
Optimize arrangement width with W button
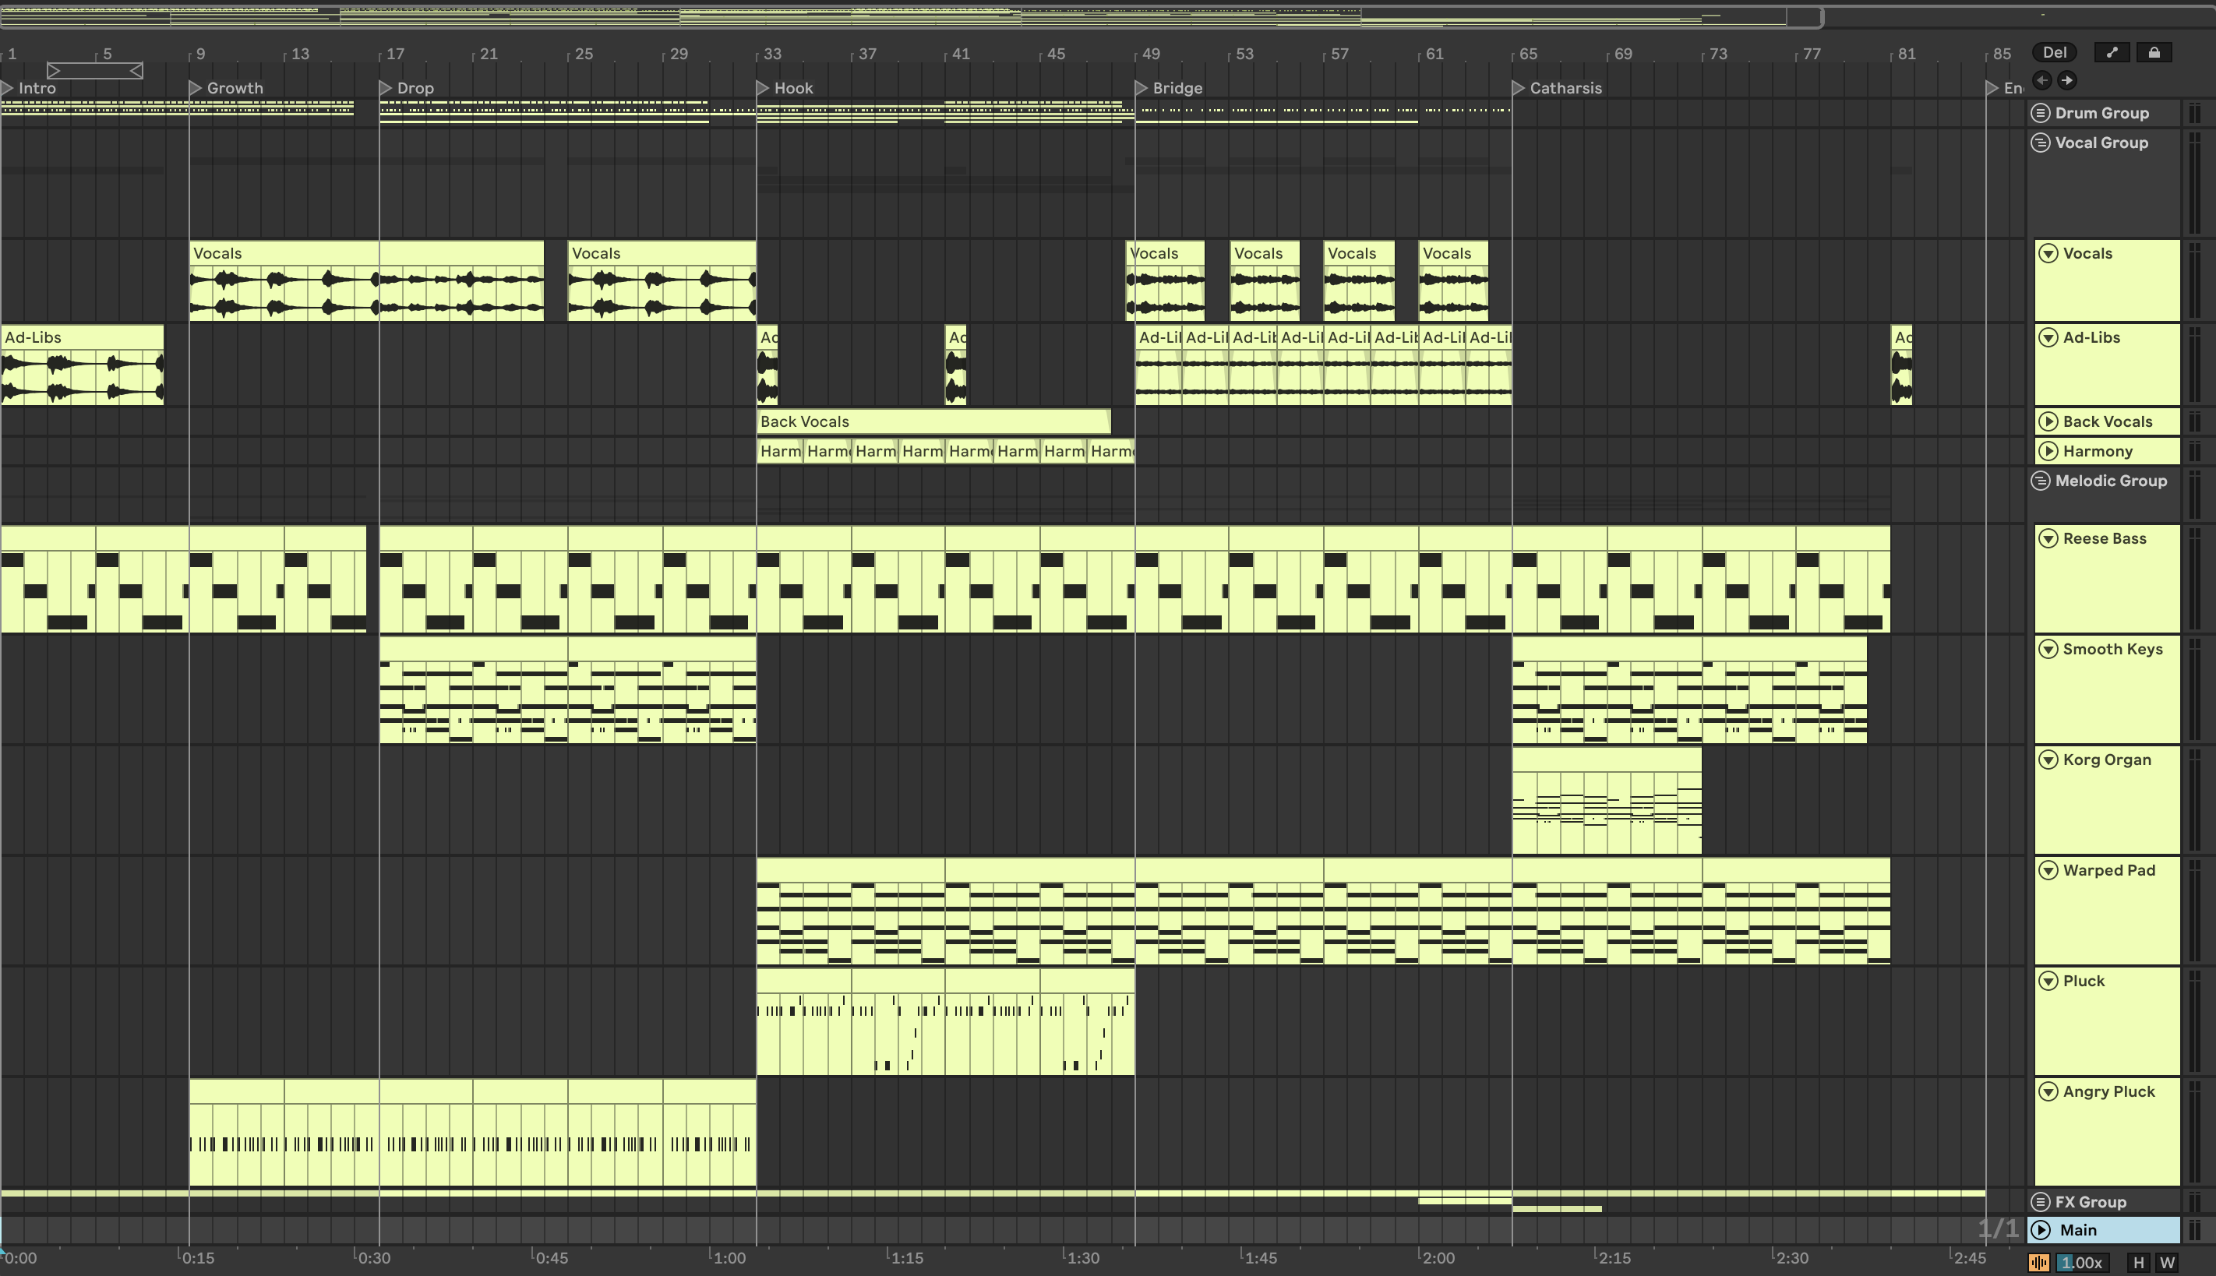[2168, 1263]
